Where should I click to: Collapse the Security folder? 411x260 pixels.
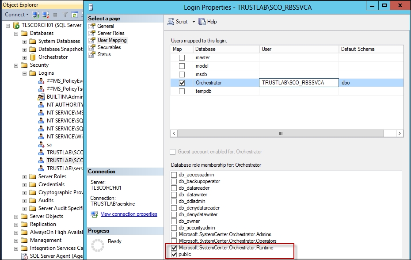[x=16, y=65]
